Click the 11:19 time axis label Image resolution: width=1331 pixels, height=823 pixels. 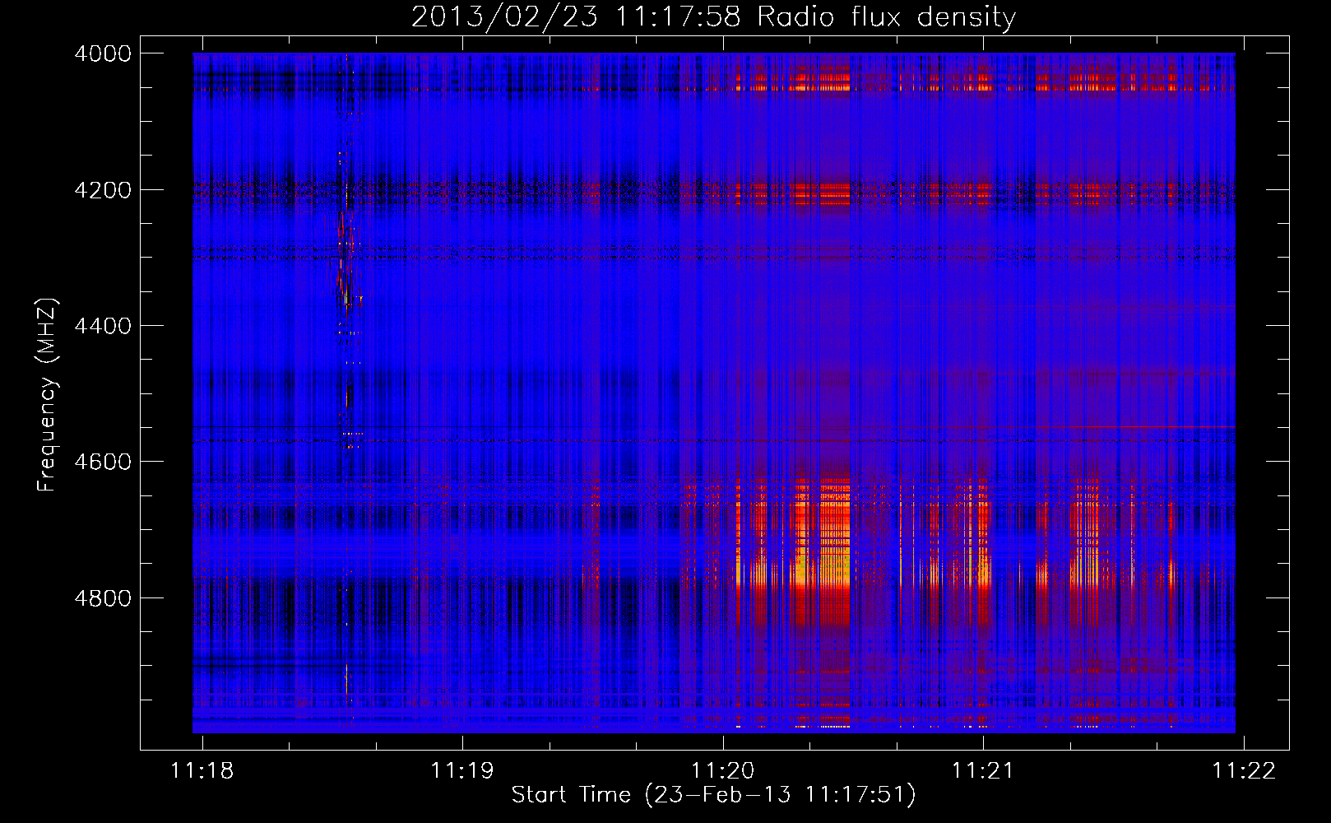tap(462, 770)
